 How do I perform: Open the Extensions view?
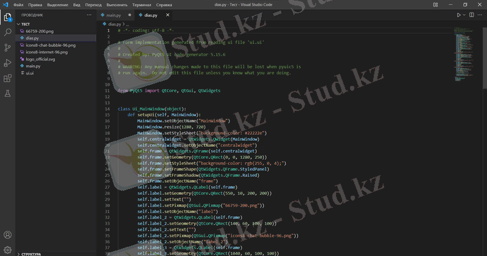(8, 78)
